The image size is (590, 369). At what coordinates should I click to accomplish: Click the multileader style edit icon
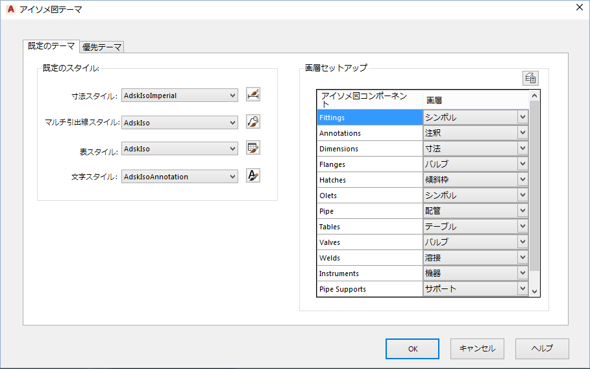coord(253,121)
